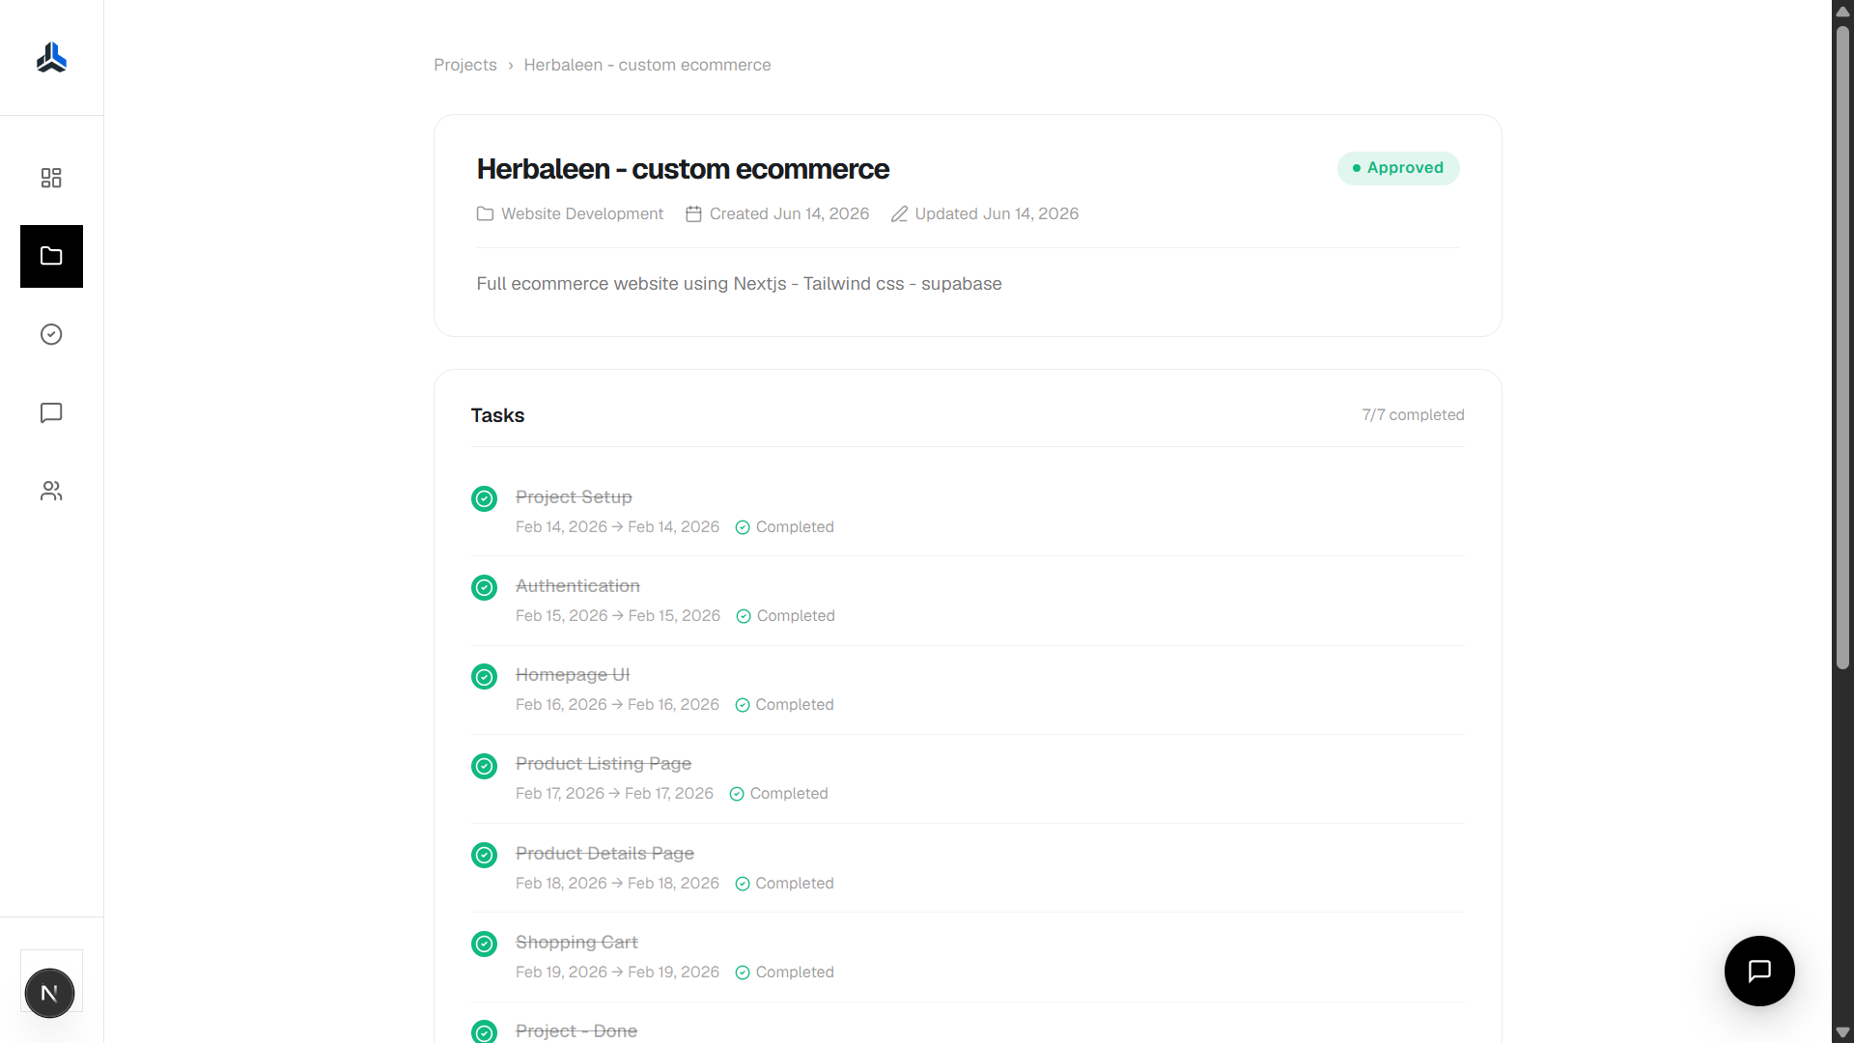Click the Herbaleen - custom ecommerce breadcrumb

[647, 65]
